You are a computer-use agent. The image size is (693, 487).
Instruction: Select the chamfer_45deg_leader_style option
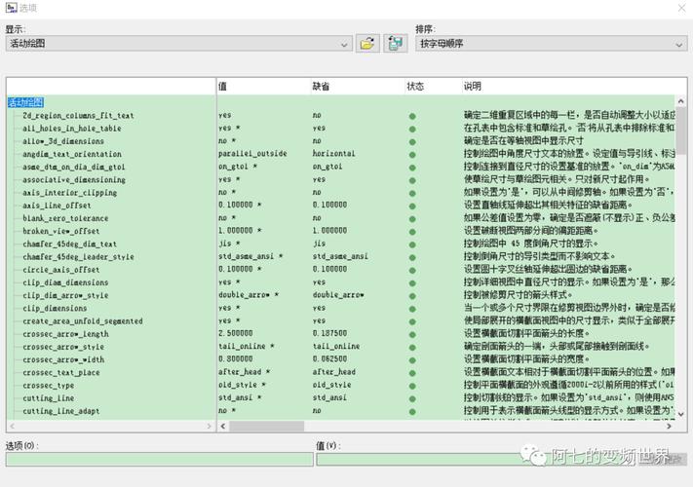point(78,256)
